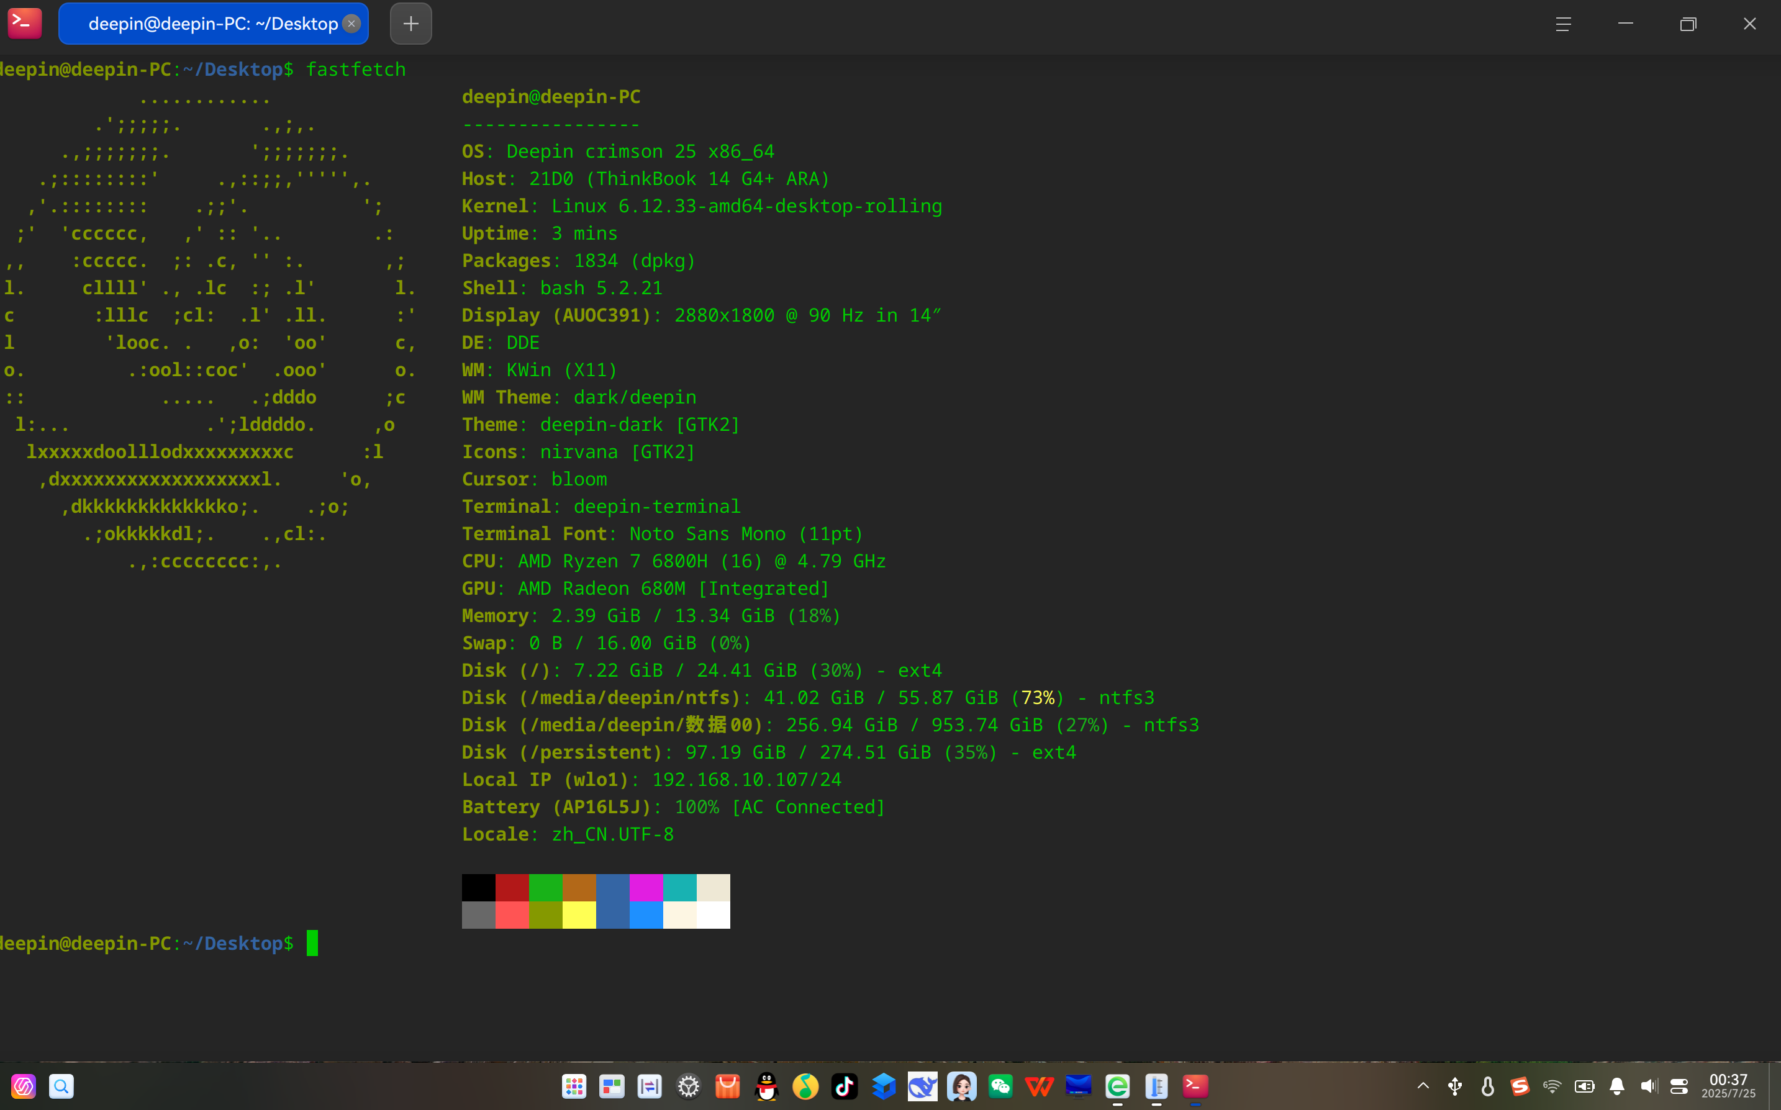Click the magenta color block in palette
1781x1110 pixels.
pos(646,888)
